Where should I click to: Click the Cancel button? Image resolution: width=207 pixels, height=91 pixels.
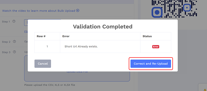pos(43,64)
